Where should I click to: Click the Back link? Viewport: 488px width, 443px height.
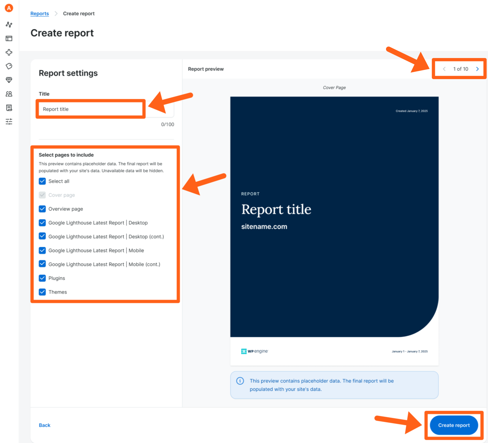click(44, 425)
